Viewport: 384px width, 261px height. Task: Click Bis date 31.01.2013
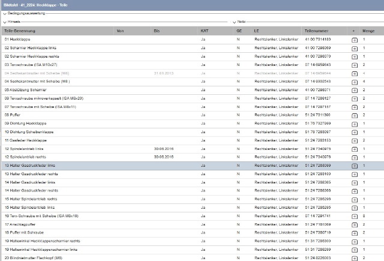click(164, 73)
